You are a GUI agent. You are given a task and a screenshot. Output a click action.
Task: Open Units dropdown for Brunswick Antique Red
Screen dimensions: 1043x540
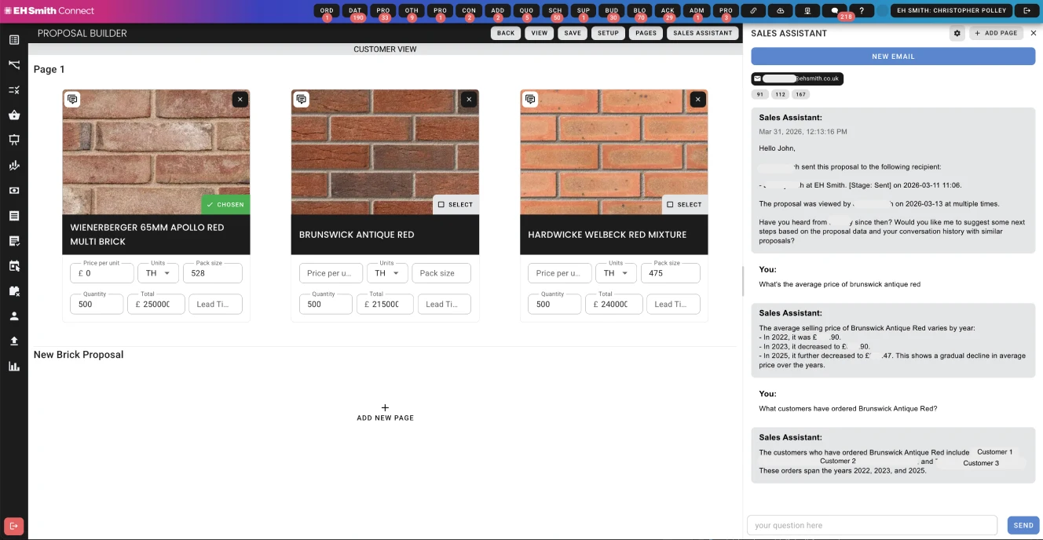click(387, 273)
